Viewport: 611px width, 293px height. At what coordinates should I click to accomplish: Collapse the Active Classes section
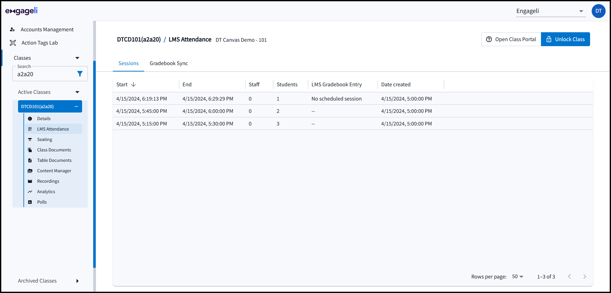(x=77, y=92)
